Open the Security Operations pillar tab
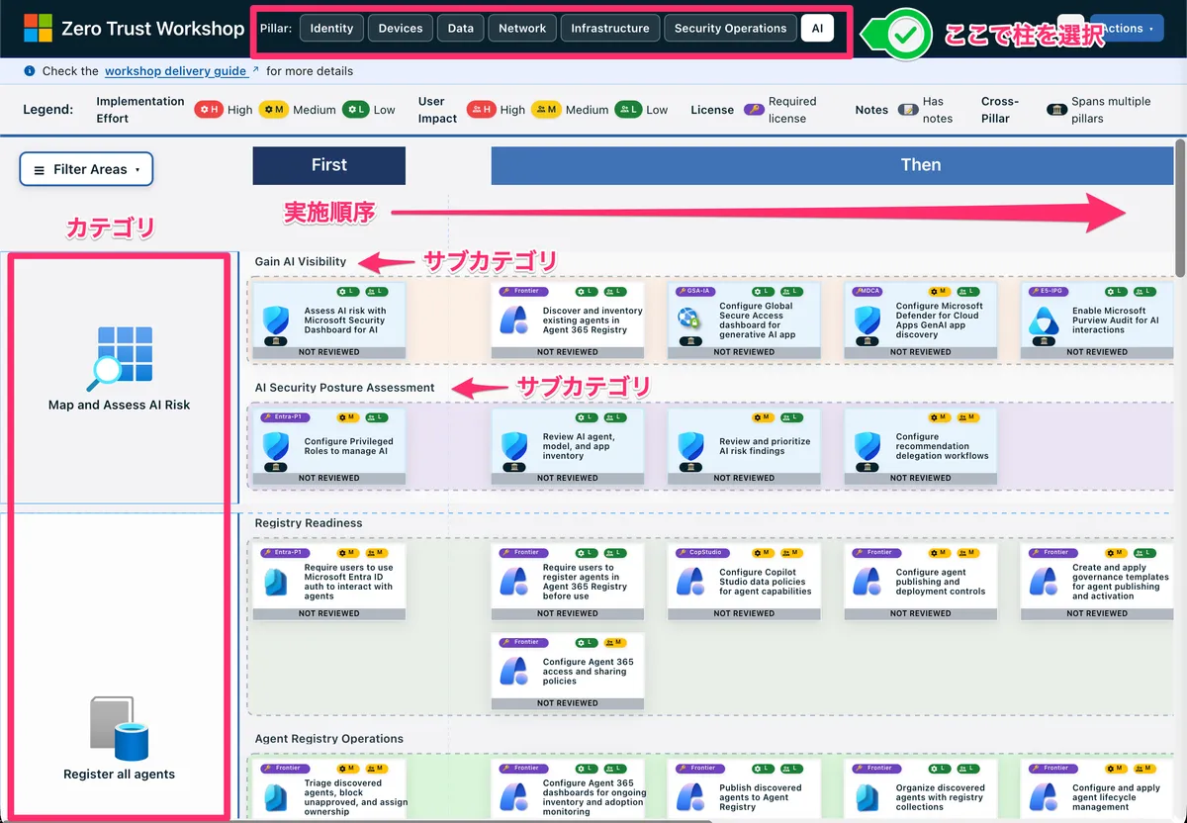 730,29
